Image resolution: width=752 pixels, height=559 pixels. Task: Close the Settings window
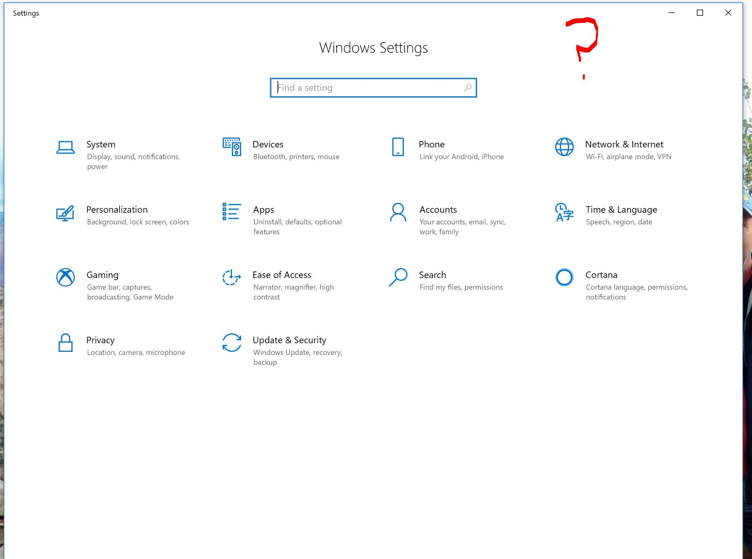(x=728, y=13)
